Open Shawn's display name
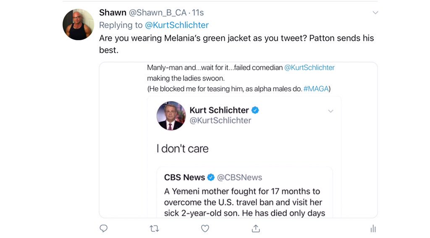 coord(113,13)
